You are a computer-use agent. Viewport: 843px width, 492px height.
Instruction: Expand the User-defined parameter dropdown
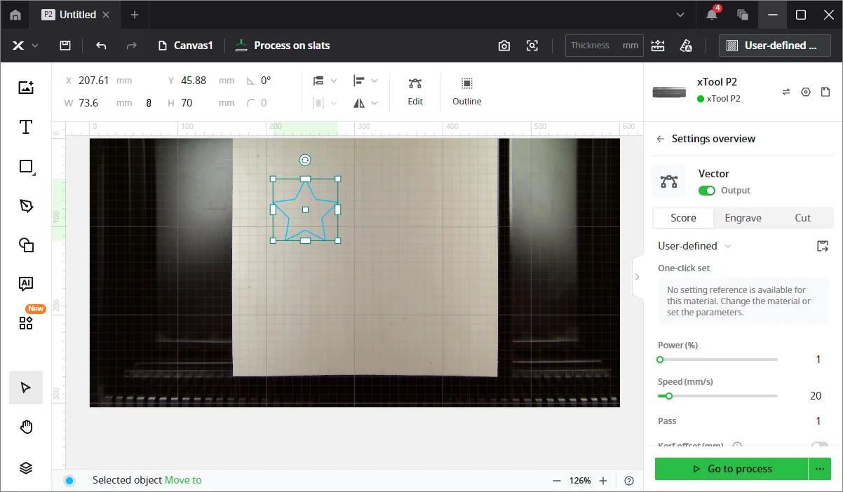tap(694, 246)
